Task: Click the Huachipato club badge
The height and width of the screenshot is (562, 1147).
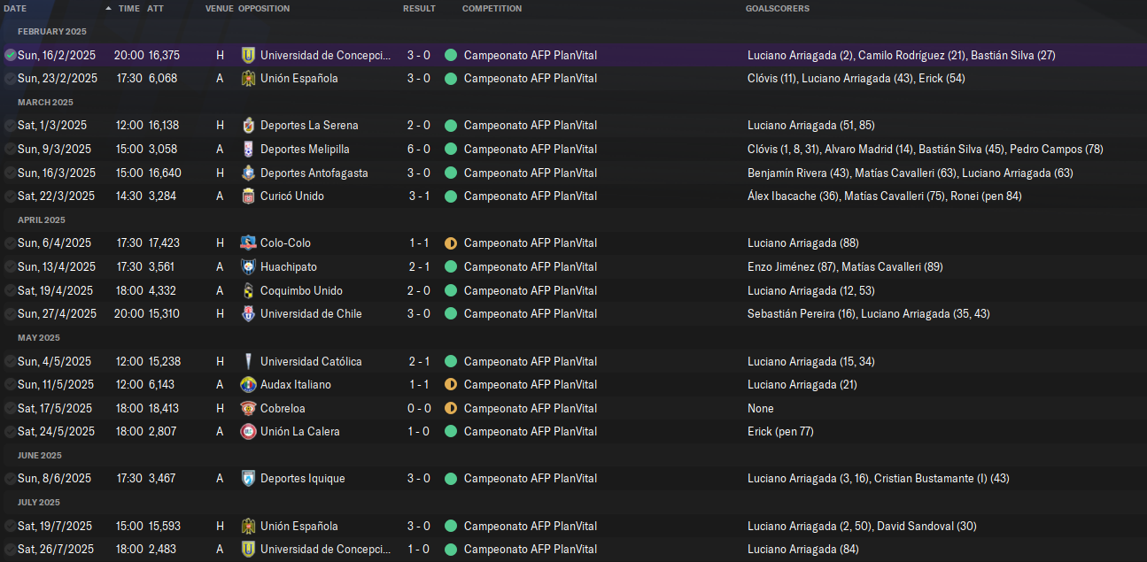Action: coord(248,266)
